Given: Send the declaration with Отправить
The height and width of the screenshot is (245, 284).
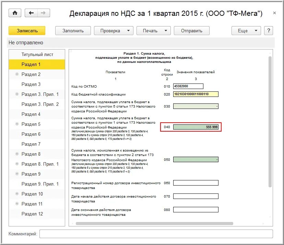Looking at the screenshot, I should (192, 31).
